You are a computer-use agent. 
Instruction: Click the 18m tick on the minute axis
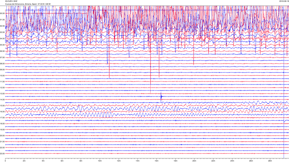click(175, 161)
